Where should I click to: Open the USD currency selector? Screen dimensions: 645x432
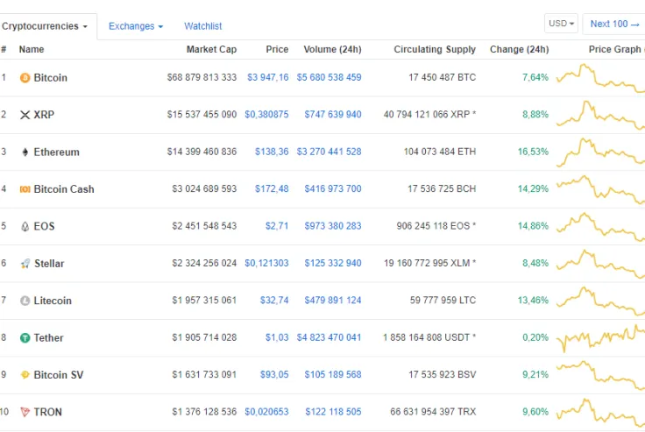pyautogui.click(x=561, y=24)
